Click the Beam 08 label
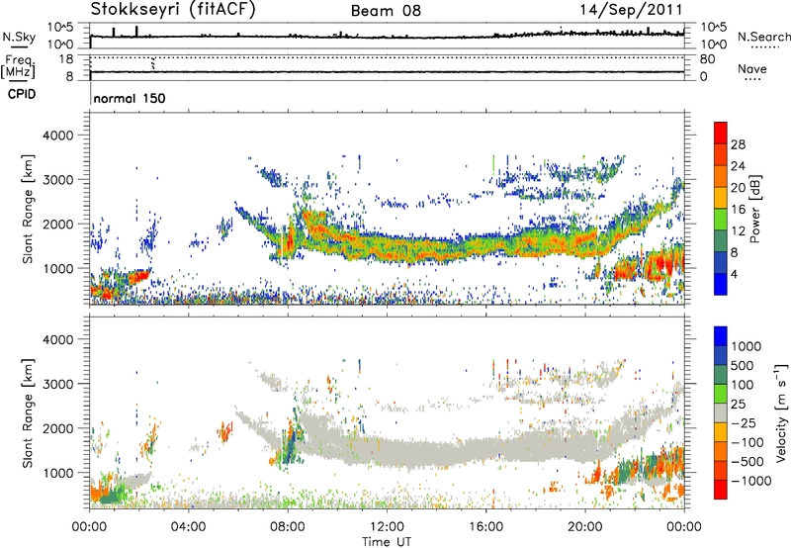Viewport: 791px width, 548px height. pyautogui.click(x=386, y=11)
